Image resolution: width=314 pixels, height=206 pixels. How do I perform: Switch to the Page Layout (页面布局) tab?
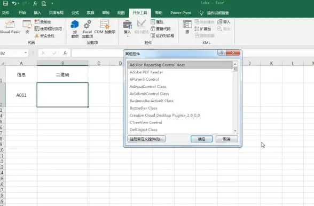pyautogui.click(x=56, y=13)
